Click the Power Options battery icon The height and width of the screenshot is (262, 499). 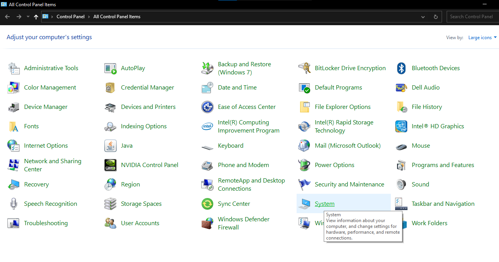[304, 165]
